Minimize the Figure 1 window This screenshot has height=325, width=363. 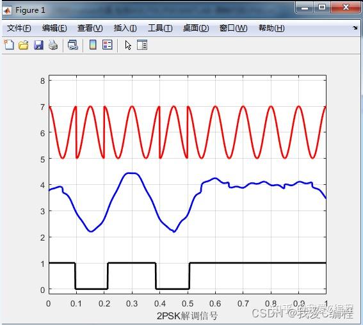point(305,8)
